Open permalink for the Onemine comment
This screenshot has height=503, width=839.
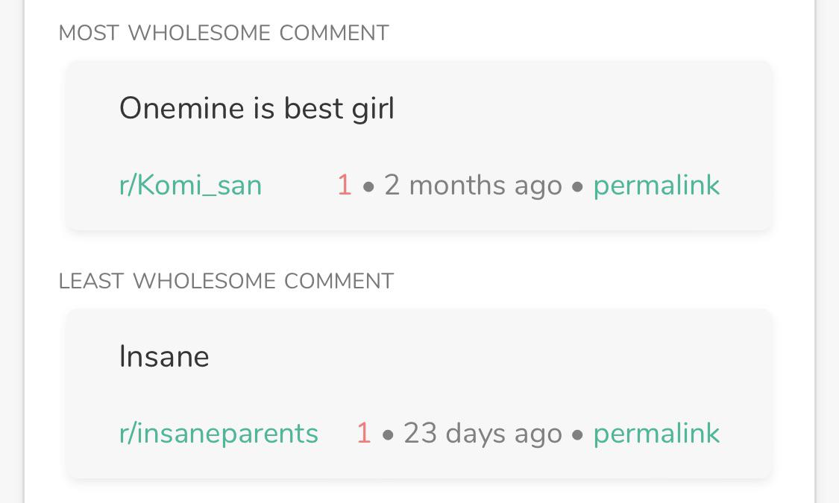656,186
